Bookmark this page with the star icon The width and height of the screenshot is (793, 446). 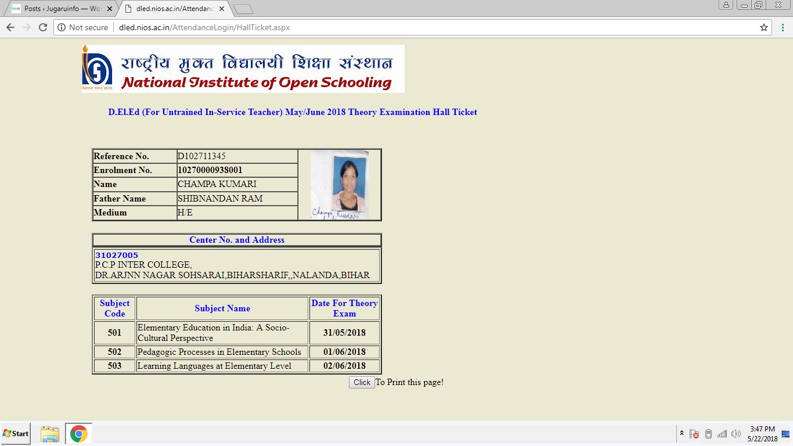click(764, 27)
